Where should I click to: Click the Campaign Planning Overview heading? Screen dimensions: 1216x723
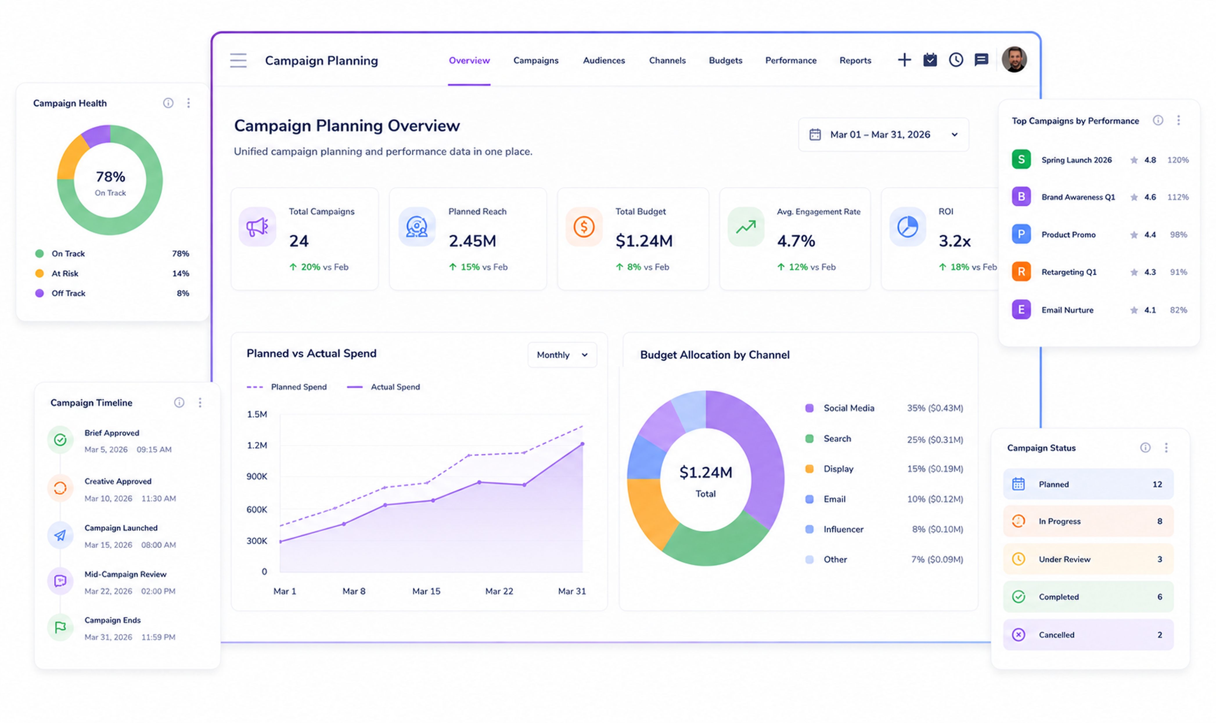(x=347, y=126)
